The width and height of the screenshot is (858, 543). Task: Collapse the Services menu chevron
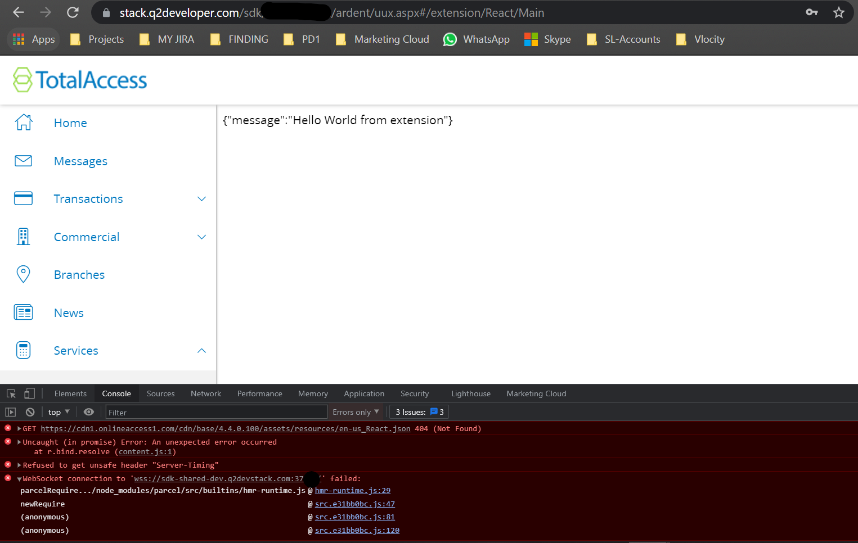tap(202, 351)
